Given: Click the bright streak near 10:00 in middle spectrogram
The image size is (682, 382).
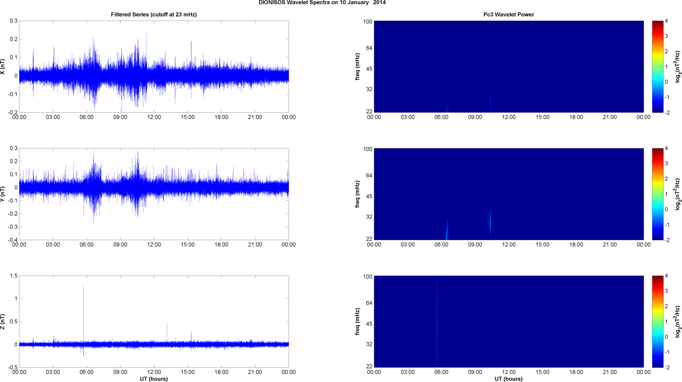Looking at the screenshot, I should click(490, 221).
